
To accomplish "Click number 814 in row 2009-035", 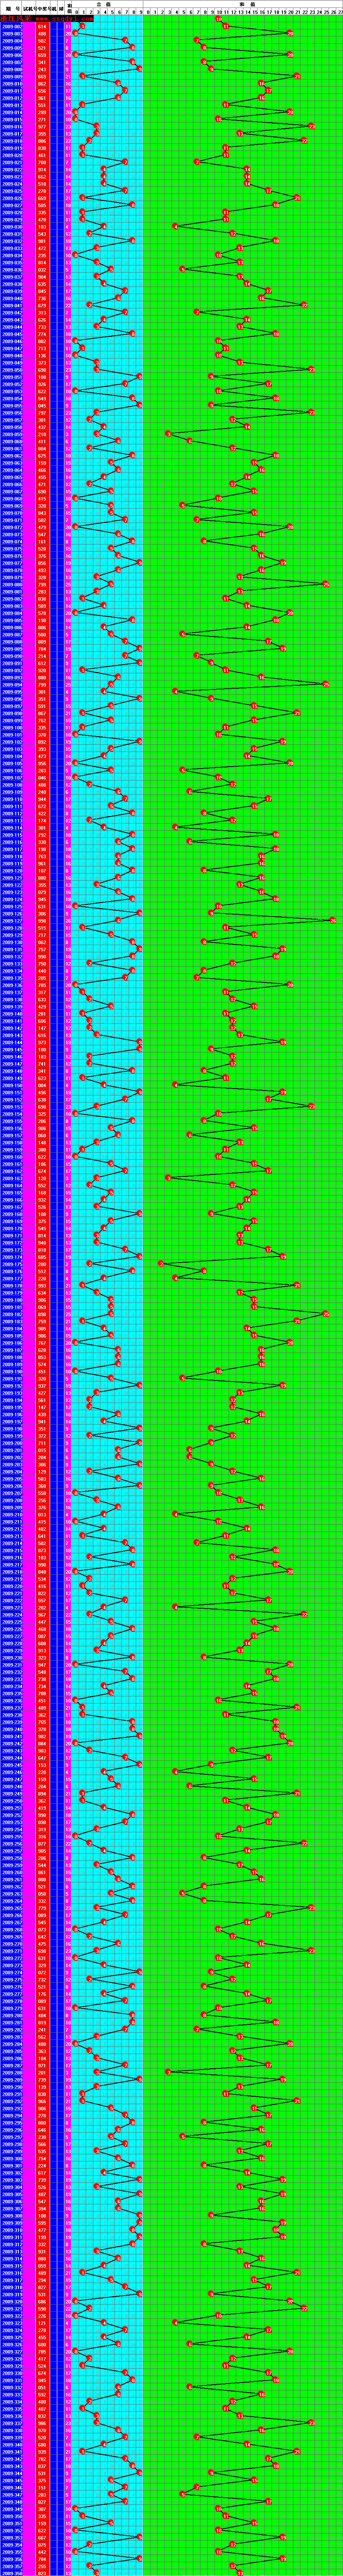I will coord(42,262).
